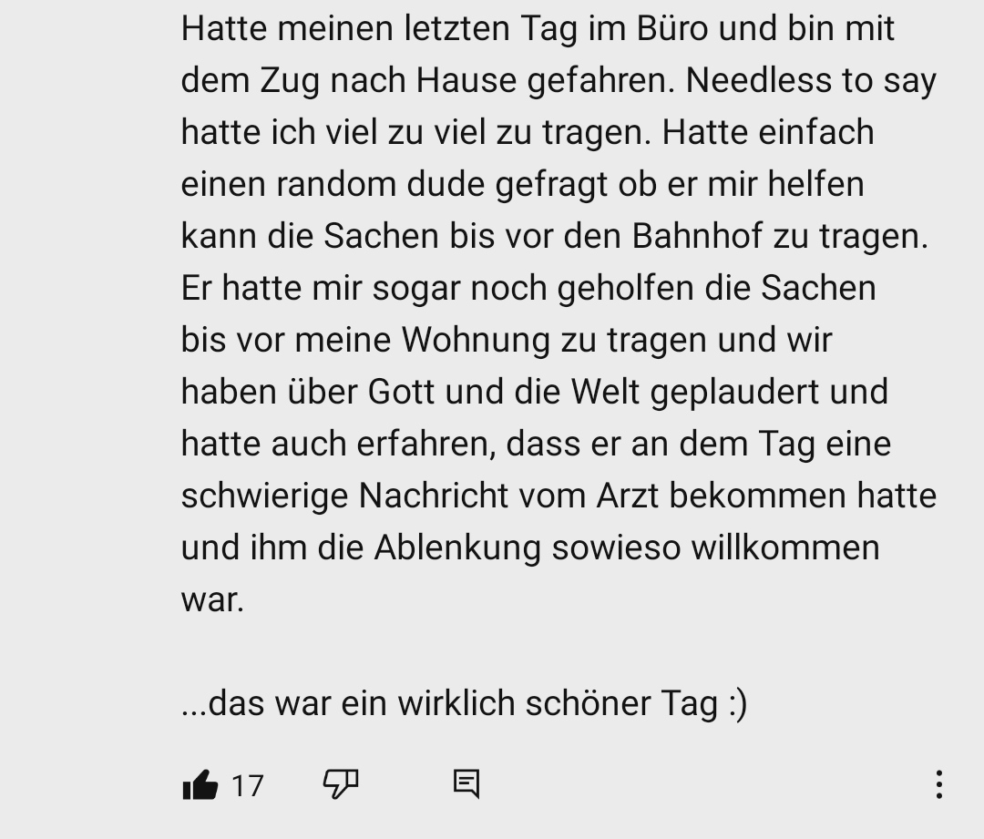Click the word 'Wohnung' in the comment text
The image size is (984, 839).
click(477, 341)
